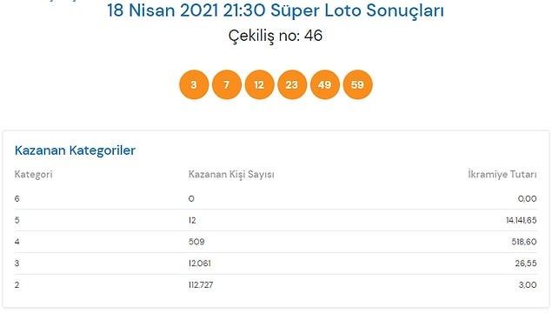The height and width of the screenshot is (313, 552).
Task: Click the orange ball numbered 49
Action: point(325,85)
